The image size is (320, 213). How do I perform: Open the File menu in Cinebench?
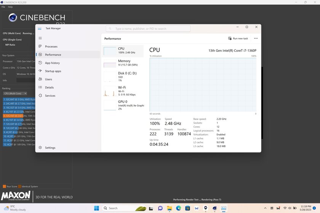3,7
